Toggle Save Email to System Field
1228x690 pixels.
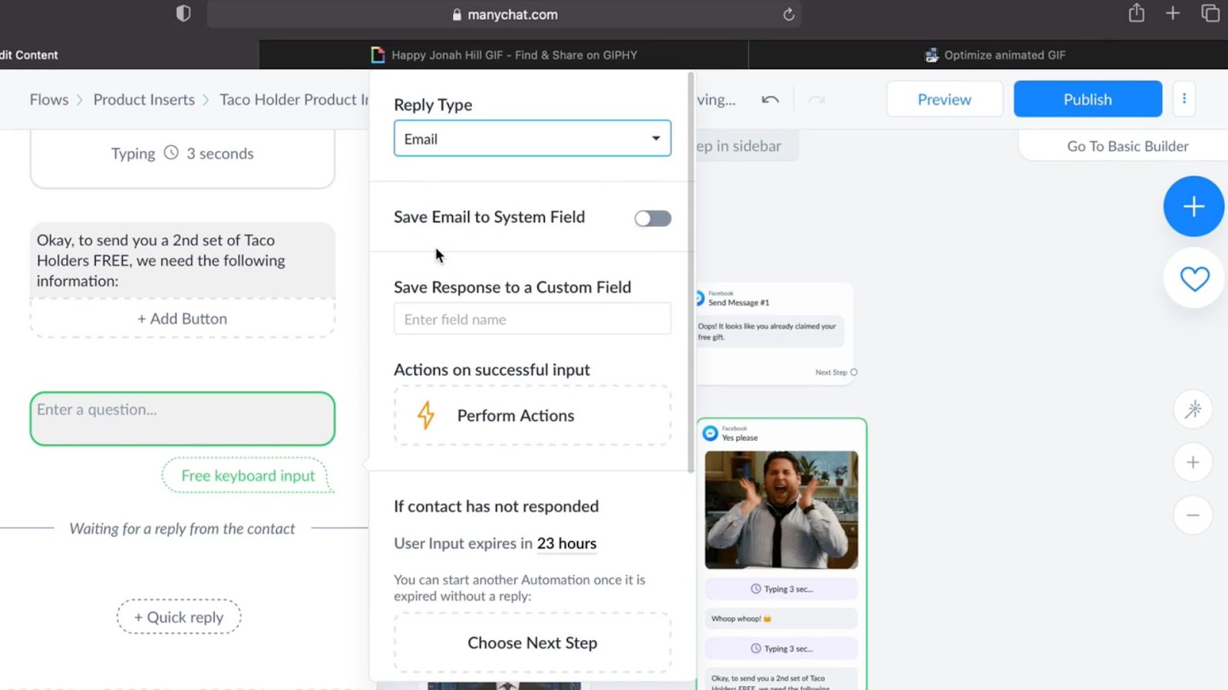pos(652,219)
